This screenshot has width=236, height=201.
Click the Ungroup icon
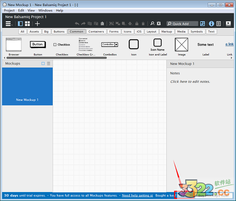(118, 24)
